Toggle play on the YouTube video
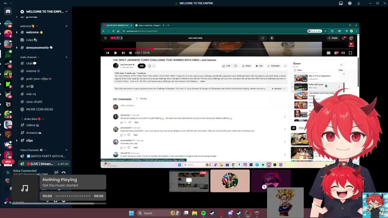The image size is (388, 218). coord(115,53)
